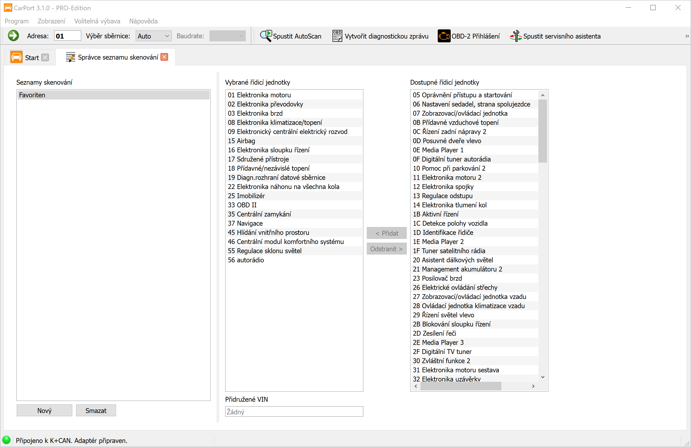Screen dimensions: 691x447
Task: Open the Volitelná výbava menu
Action: click(97, 21)
